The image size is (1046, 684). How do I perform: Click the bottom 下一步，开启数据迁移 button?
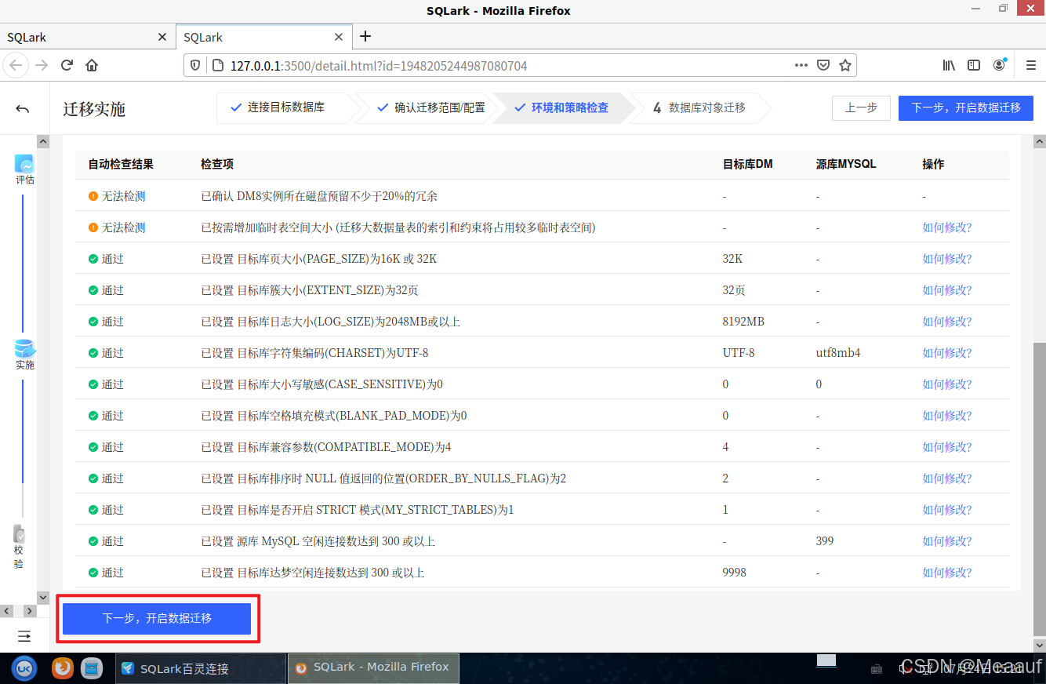click(157, 619)
